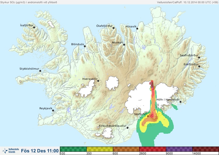Click the Akureyri location dot

tap(124, 45)
